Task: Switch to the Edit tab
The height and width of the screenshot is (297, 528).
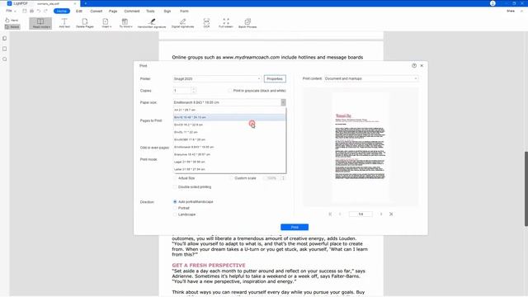Action: [79, 11]
